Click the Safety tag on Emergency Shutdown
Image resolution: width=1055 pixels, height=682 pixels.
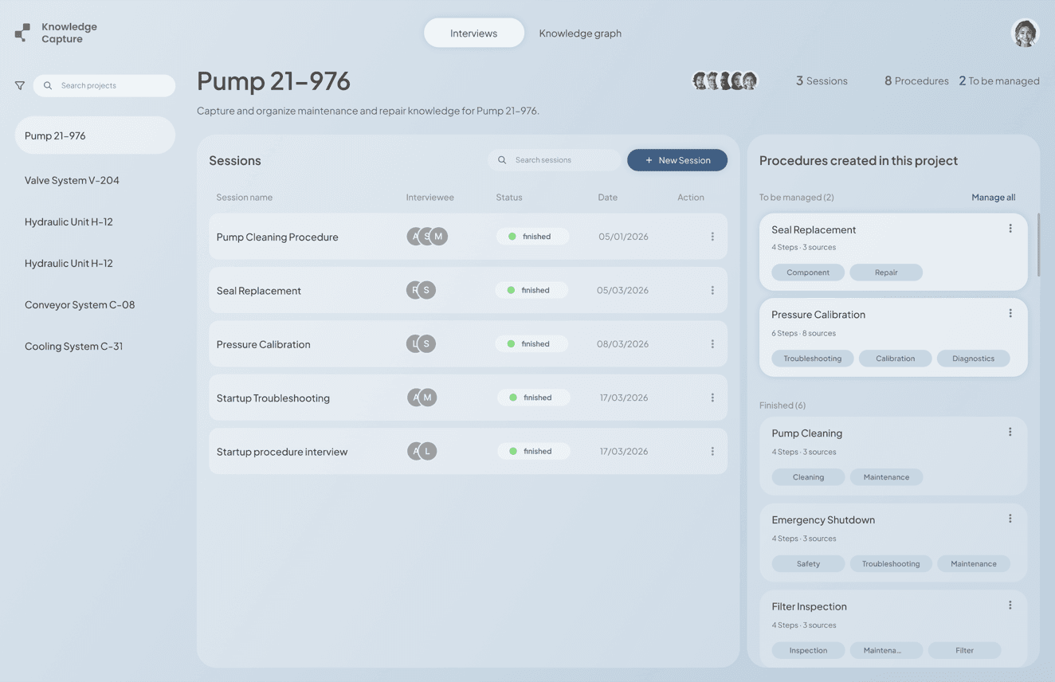pos(808,563)
